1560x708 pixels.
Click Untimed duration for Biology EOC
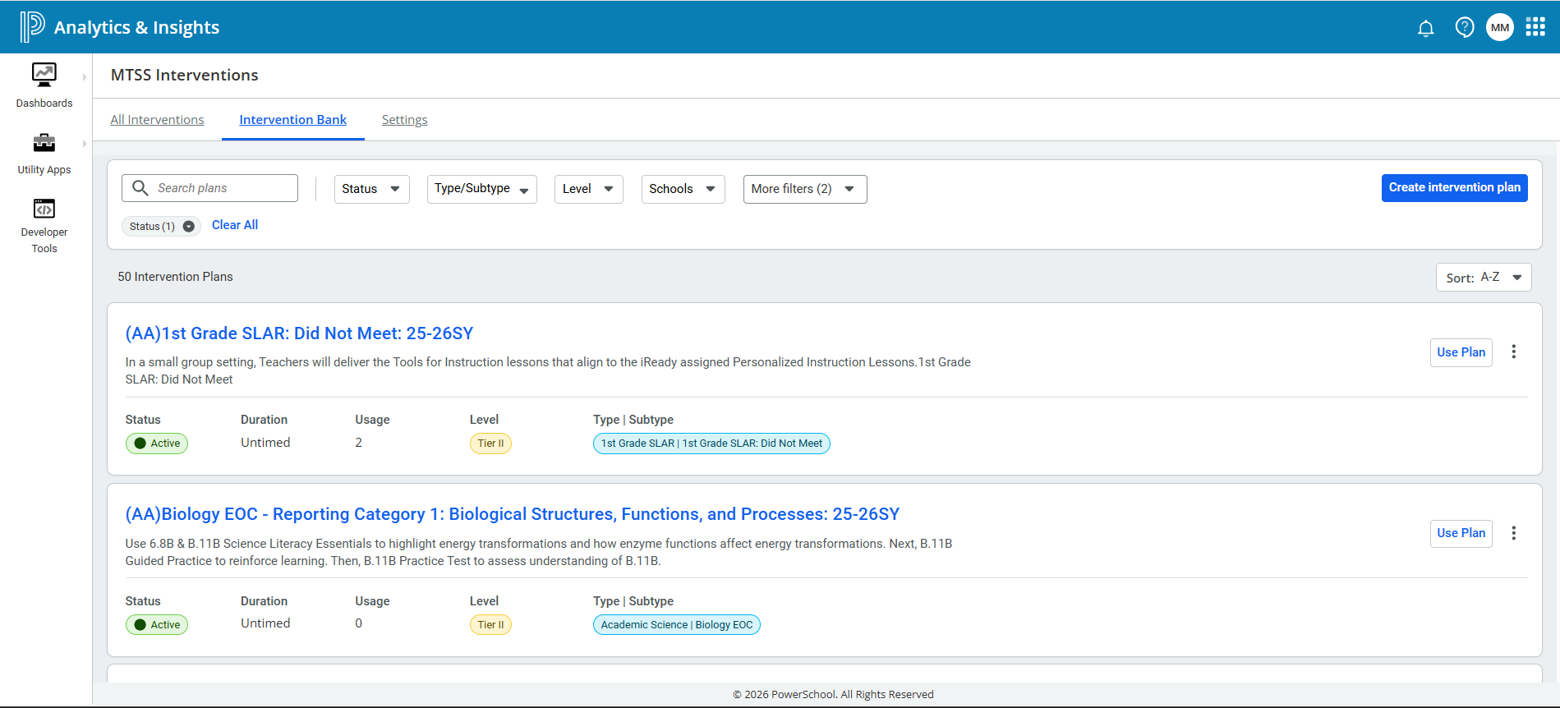265,623
